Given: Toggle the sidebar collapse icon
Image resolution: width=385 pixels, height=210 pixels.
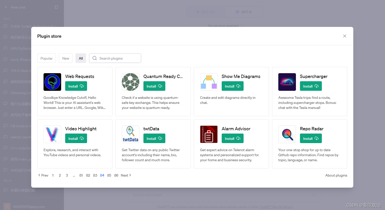Looking at the screenshot, I should point(56,7).
